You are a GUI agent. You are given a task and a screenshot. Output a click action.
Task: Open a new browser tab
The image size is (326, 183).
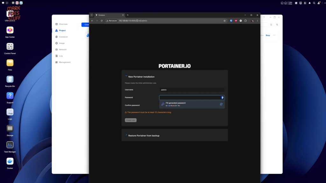click(x=128, y=15)
